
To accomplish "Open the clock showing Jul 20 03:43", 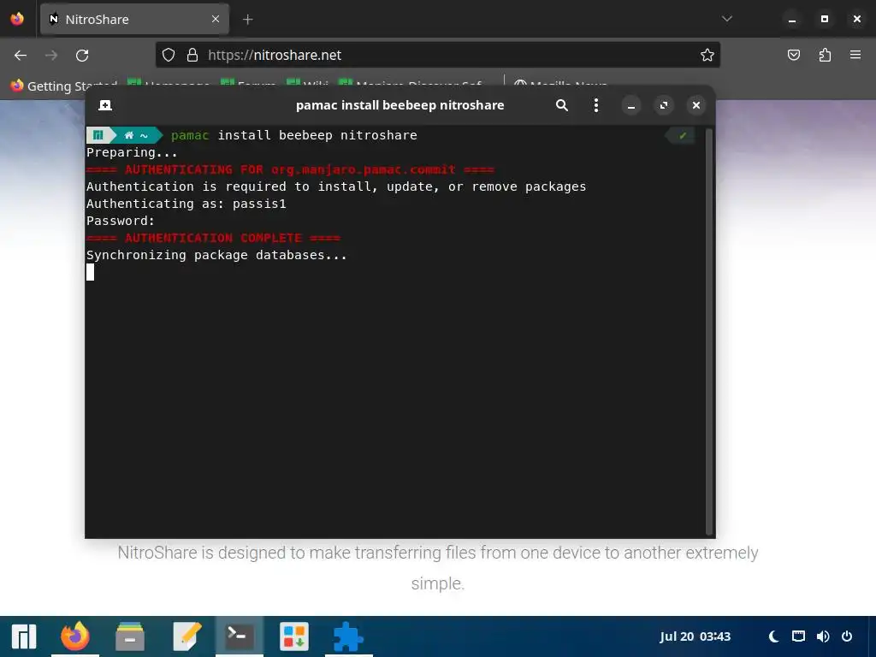I will pos(695,636).
